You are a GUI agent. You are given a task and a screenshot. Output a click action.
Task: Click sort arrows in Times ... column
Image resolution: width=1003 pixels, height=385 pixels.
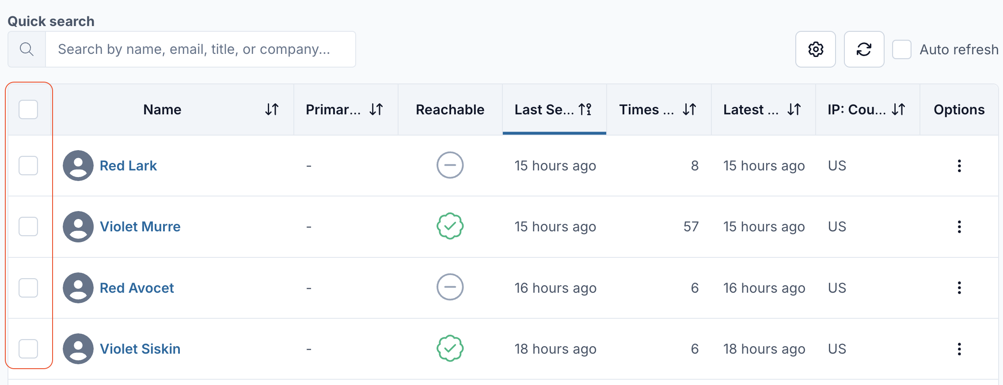689,109
